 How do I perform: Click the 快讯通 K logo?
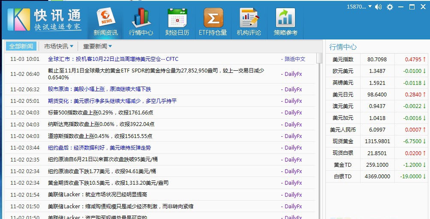tap(18, 19)
